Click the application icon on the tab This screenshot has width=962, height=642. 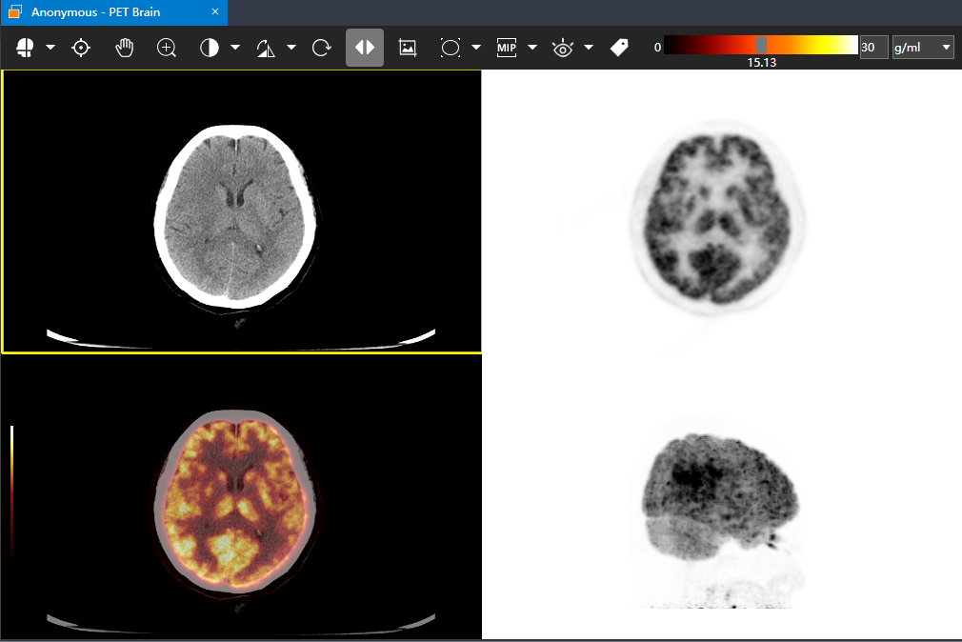14,11
